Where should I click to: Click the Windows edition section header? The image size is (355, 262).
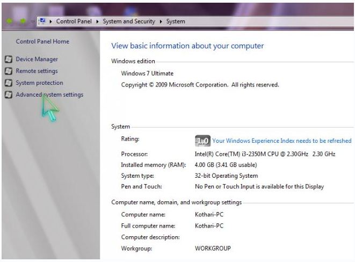133,61
